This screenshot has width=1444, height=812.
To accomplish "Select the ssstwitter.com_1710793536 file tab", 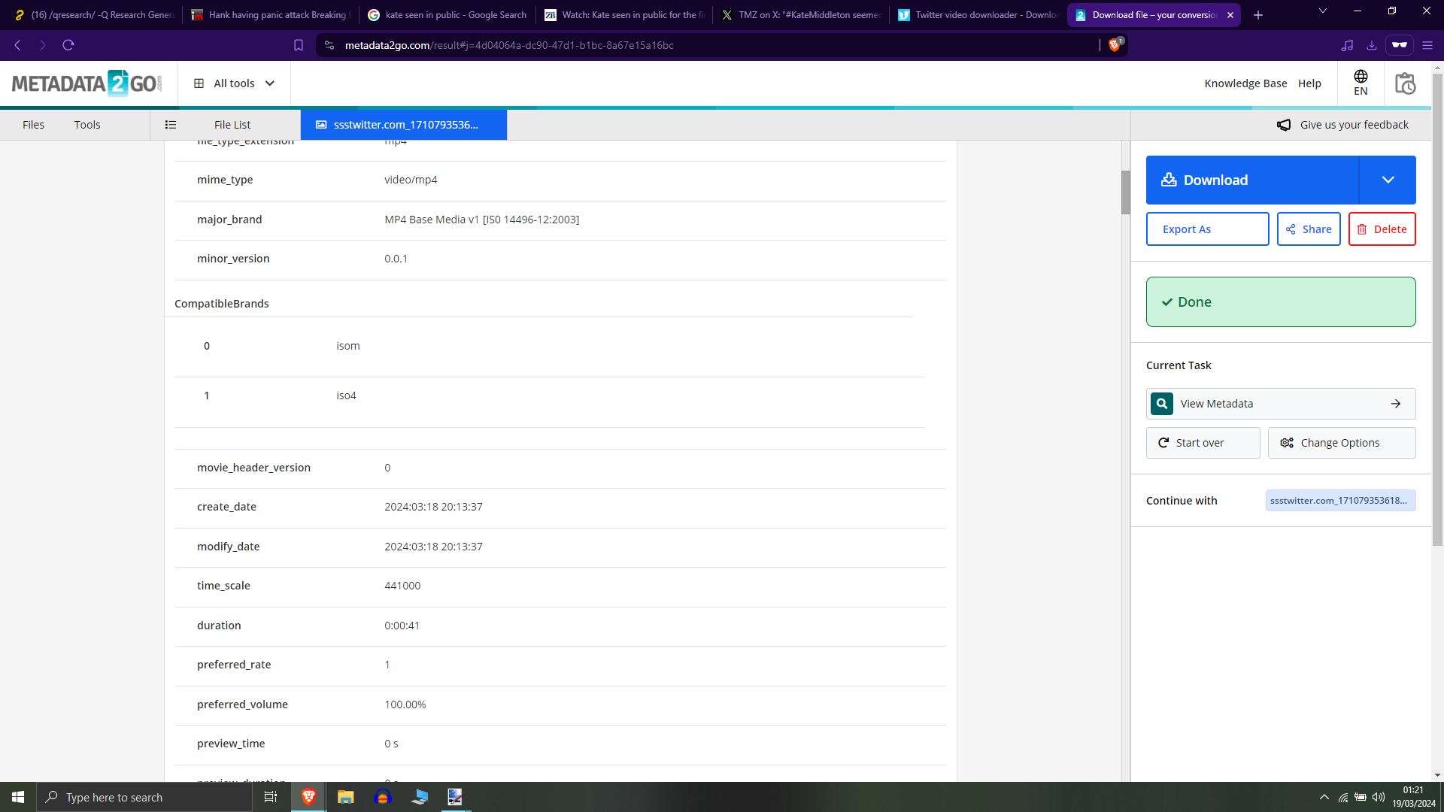I will click(404, 125).
